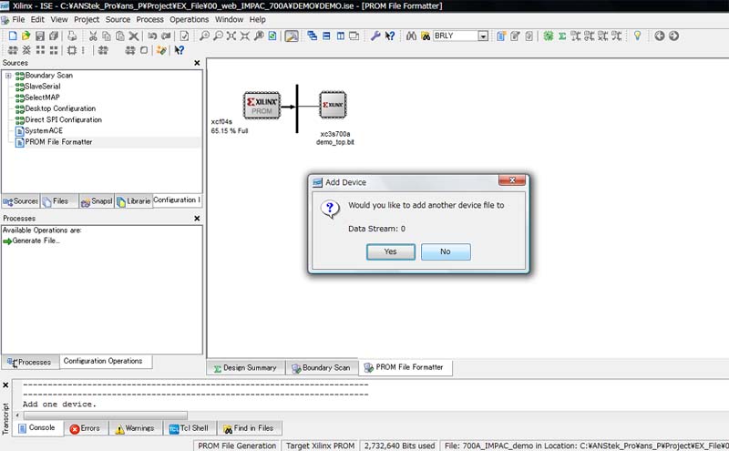
Task: Click the wrench preferences icon
Action: 375,36
